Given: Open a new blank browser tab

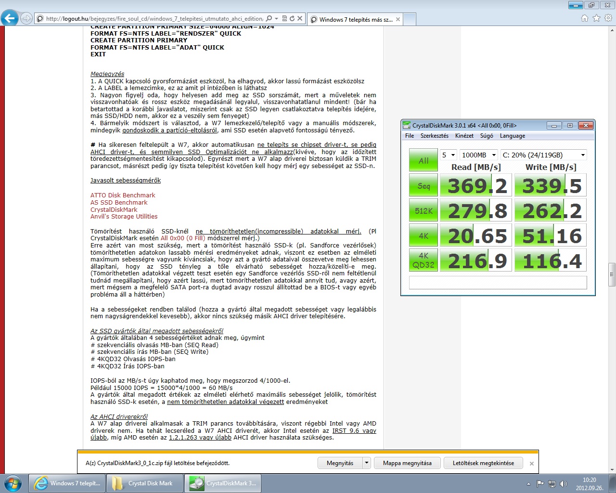Looking at the screenshot, I should coord(410,20).
